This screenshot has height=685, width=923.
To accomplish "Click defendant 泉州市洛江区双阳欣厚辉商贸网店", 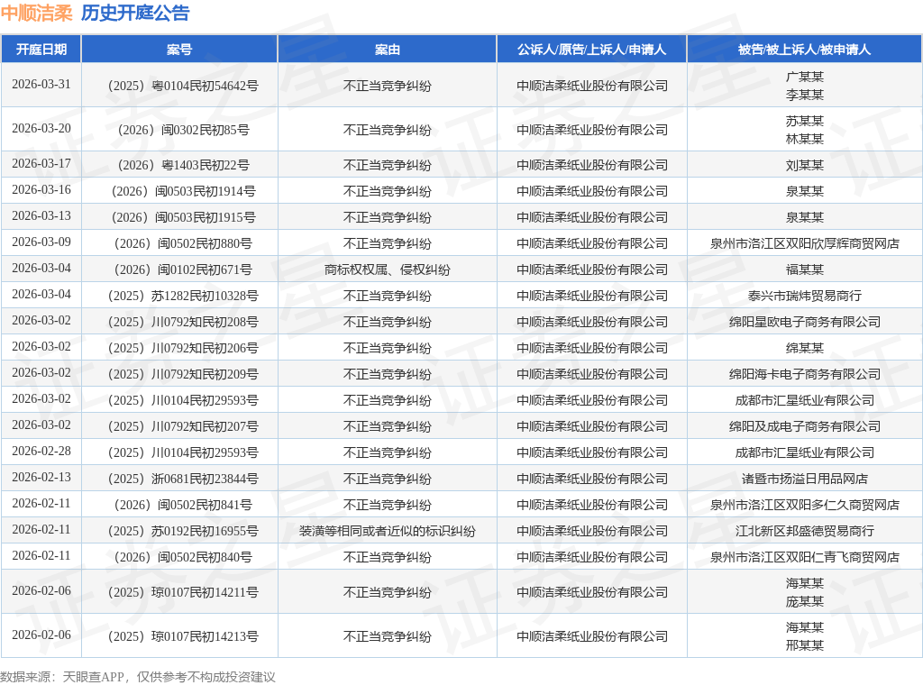I will click(x=805, y=243).
